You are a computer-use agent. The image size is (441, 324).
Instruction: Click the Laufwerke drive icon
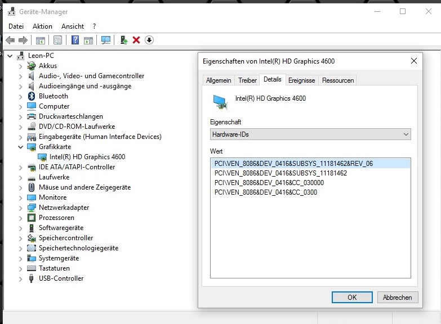point(32,178)
